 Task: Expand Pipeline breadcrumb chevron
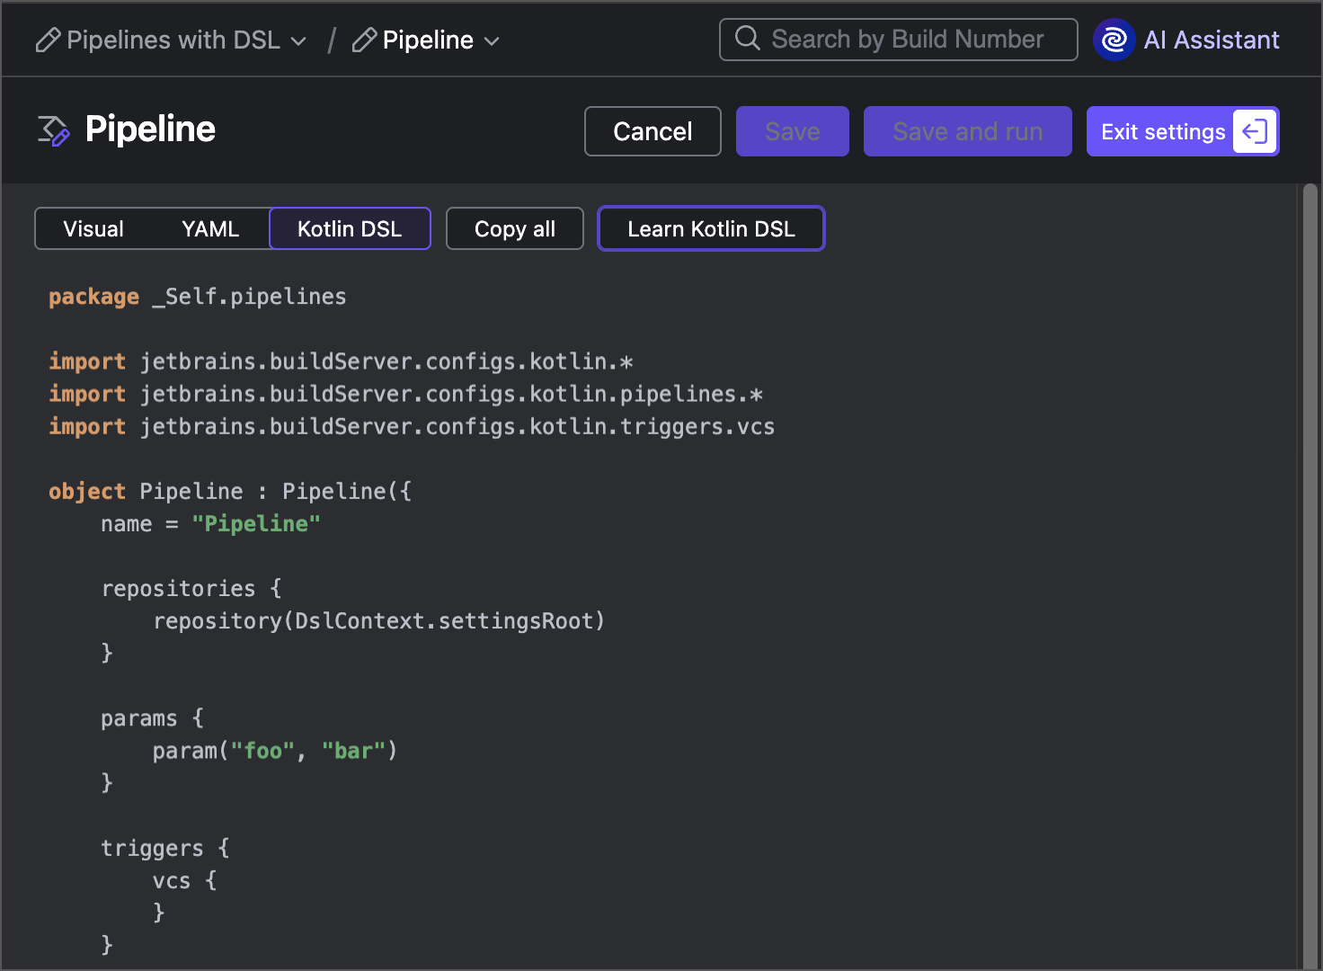click(x=492, y=41)
